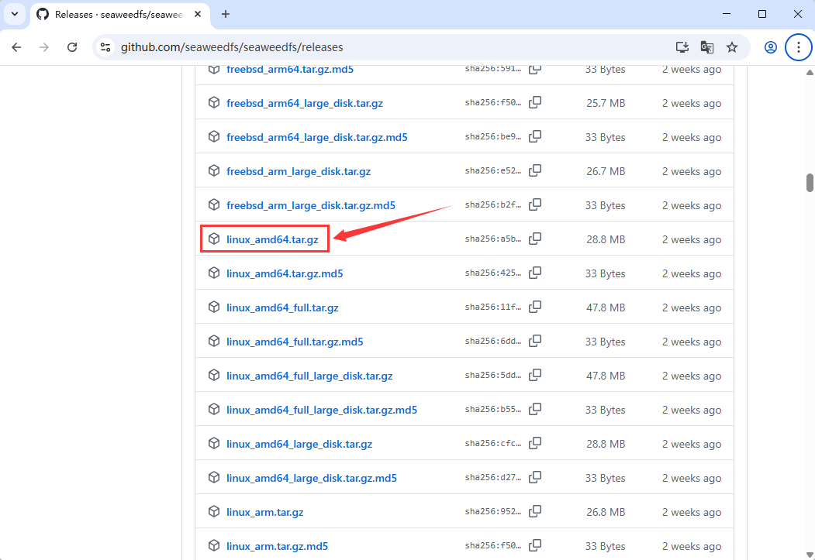The image size is (815, 560).
Task: Download freebsd_arm64_large_disk.tar.gz
Action: click(x=305, y=103)
